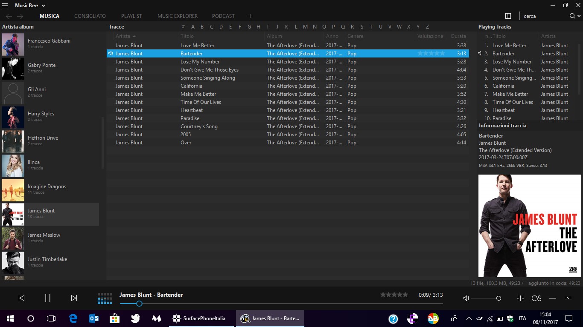The image size is (583, 327).
Task: Select the Imagine Dragons artist thumbnail
Action: click(13, 190)
